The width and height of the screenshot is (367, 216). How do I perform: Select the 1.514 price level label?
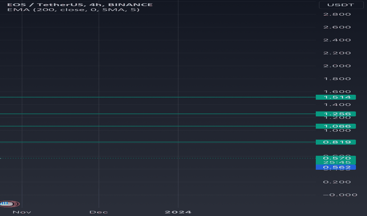click(x=335, y=97)
